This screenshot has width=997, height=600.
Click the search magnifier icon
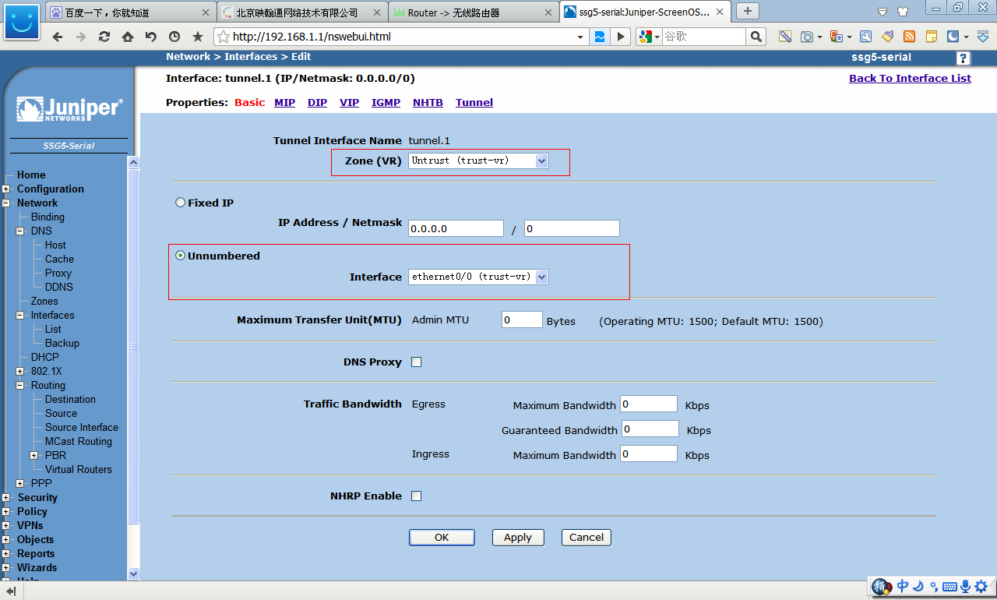(x=756, y=37)
